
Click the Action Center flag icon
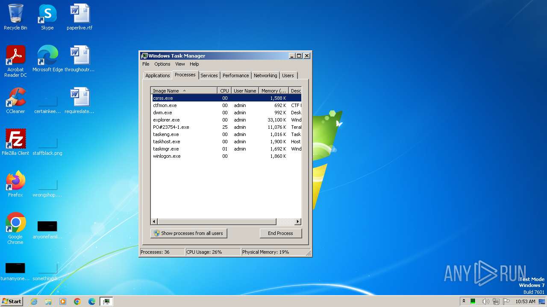point(506,301)
